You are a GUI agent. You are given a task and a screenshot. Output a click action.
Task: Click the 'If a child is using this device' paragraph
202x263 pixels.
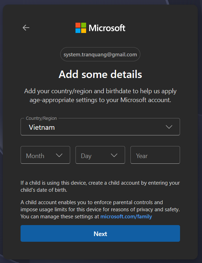tap(100, 186)
